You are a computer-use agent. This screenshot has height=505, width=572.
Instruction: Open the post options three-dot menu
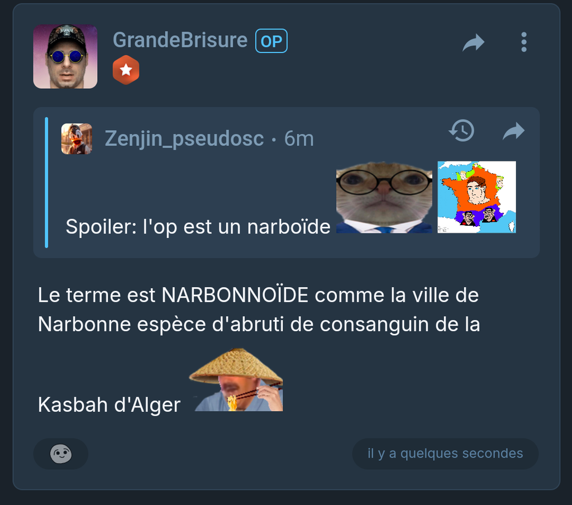(523, 42)
